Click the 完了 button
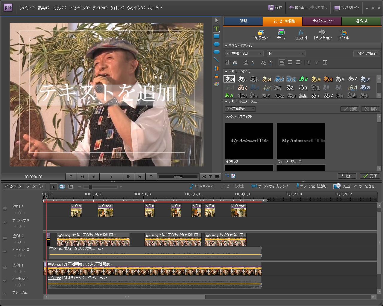The image size is (383, 306). tap(370, 176)
